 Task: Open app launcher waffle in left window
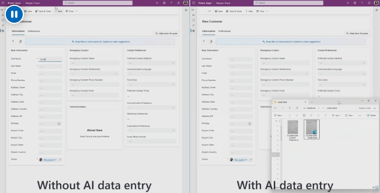pyautogui.click(x=3, y=3)
